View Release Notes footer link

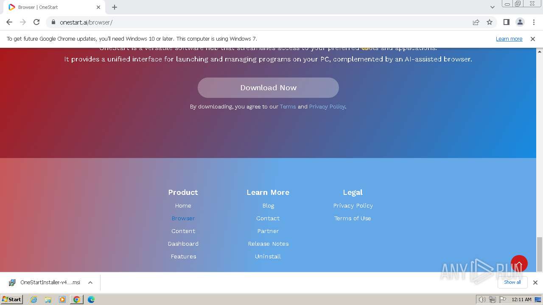click(x=268, y=244)
